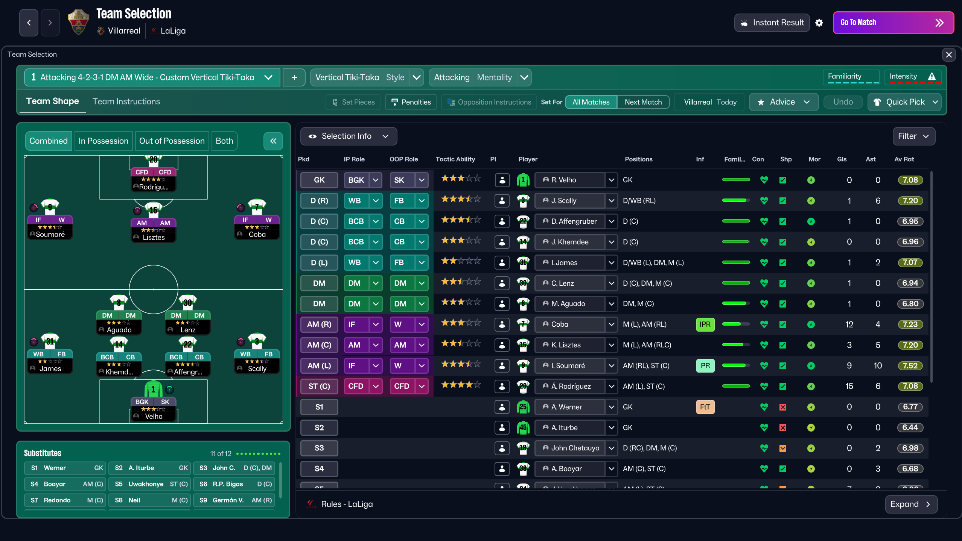962x541 pixels.
Task: Open match settings gear next to Instant Result
Action: [819, 23]
